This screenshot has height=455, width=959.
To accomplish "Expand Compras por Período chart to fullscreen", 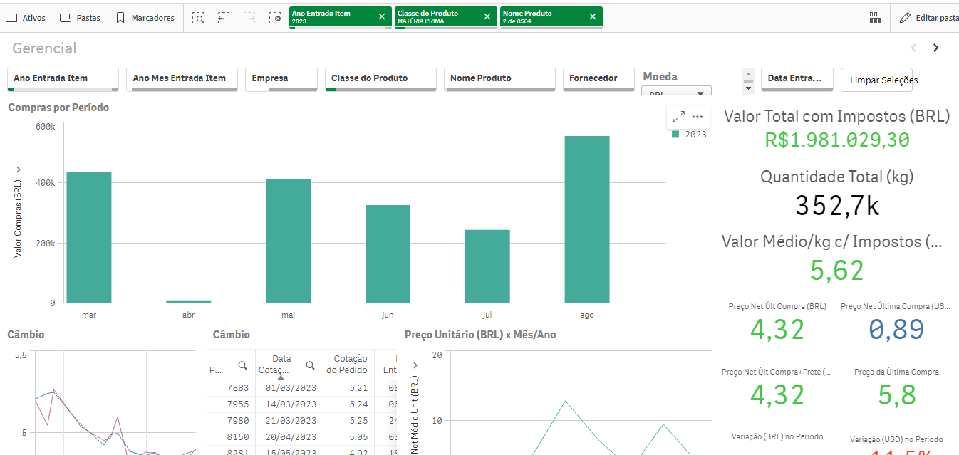I will click(679, 116).
